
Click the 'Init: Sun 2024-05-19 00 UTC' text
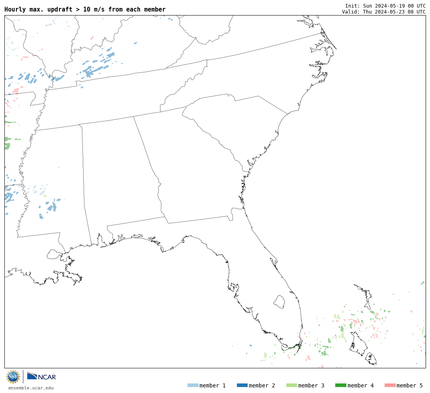point(385,6)
